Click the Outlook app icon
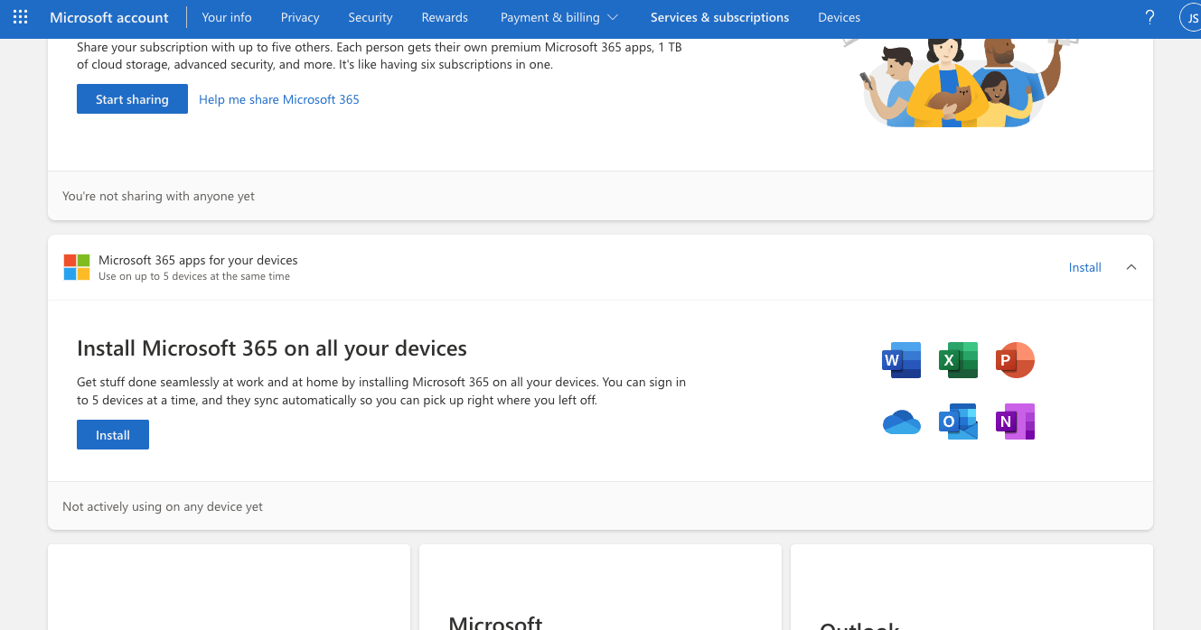This screenshot has height=630, width=1201. click(958, 422)
